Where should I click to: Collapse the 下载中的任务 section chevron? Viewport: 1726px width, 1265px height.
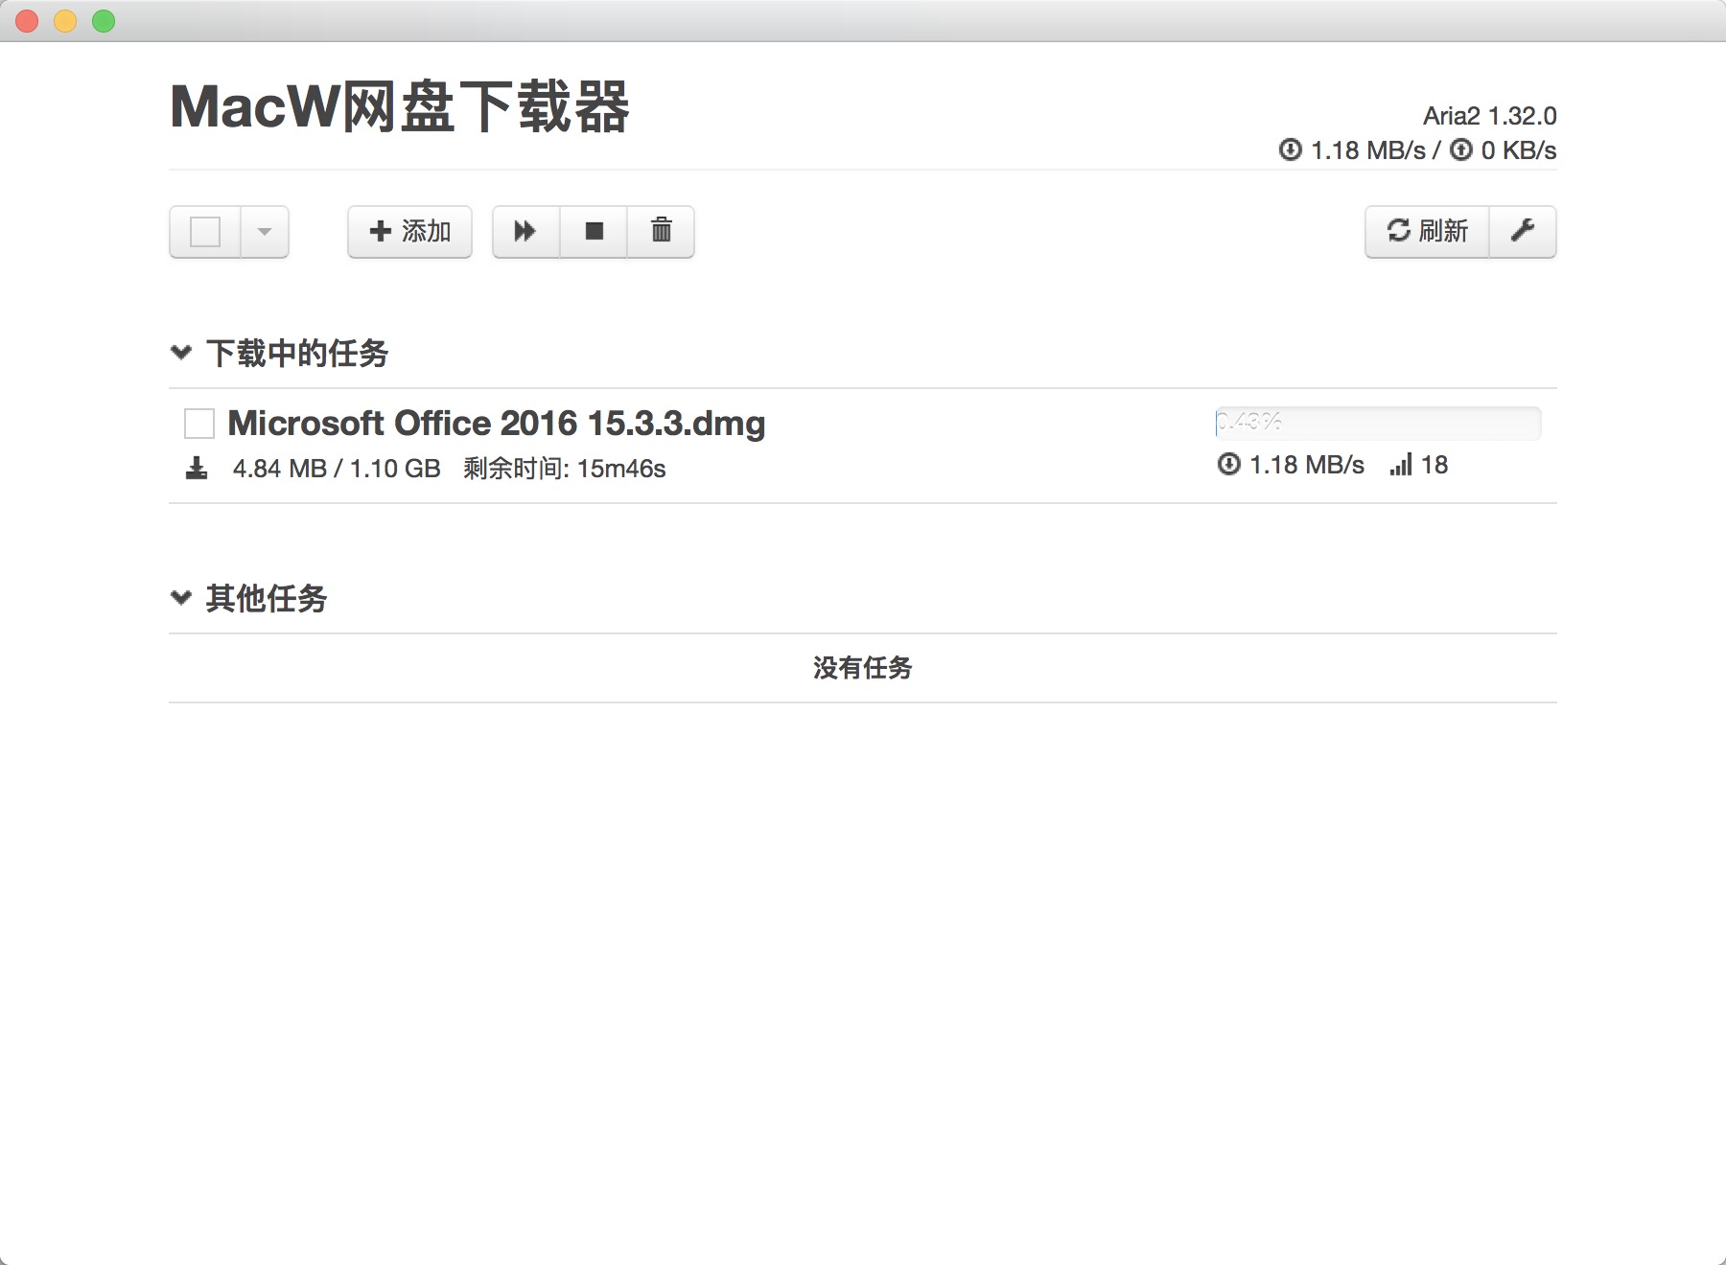coord(181,353)
